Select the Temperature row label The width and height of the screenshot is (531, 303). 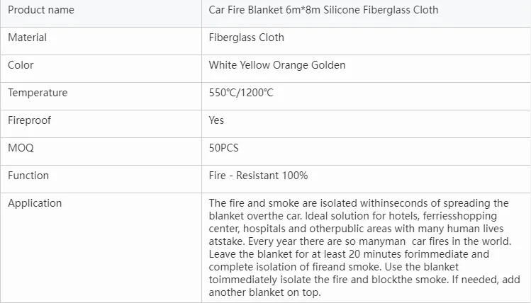coord(38,93)
